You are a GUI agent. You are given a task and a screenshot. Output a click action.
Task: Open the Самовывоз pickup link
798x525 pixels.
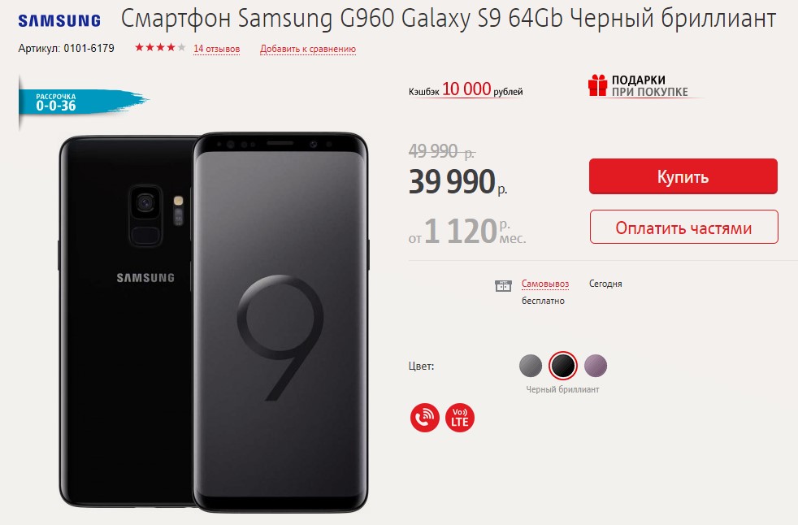545,284
